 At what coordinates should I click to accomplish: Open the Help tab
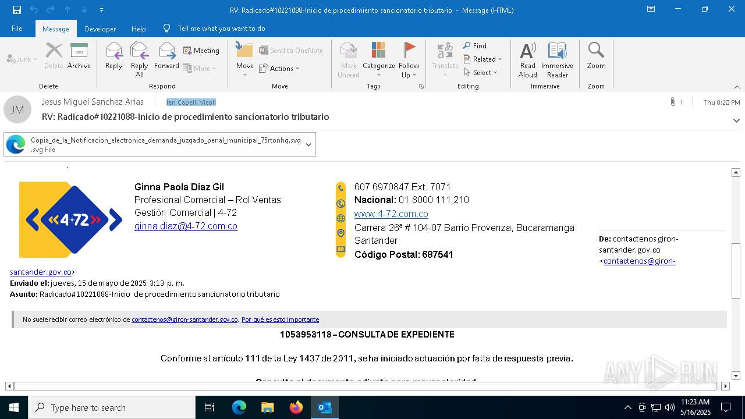coord(139,29)
